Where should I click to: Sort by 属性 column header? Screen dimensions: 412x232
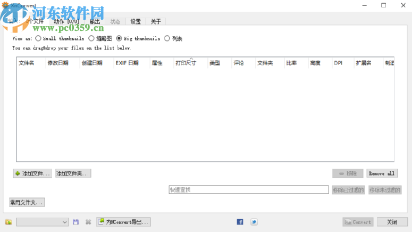[162, 63]
